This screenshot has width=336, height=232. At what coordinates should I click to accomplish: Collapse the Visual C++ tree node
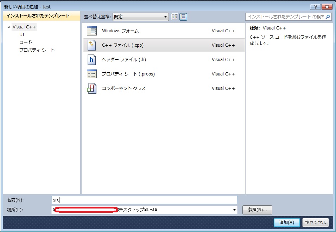point(8,27)
